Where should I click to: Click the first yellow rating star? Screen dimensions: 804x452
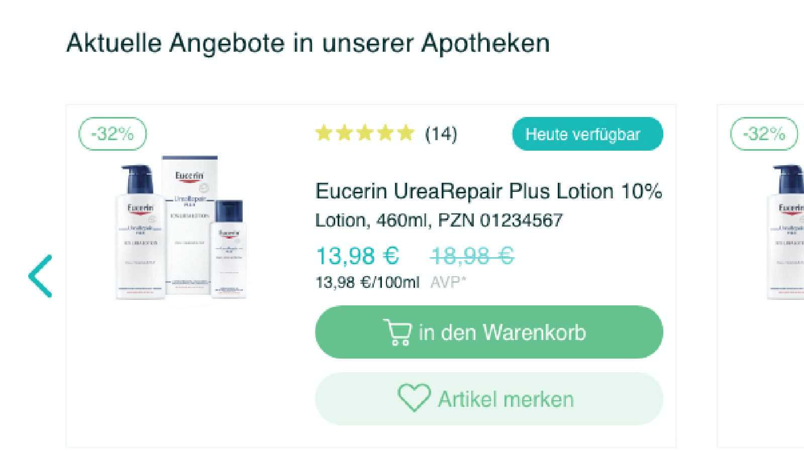[324, 134]
